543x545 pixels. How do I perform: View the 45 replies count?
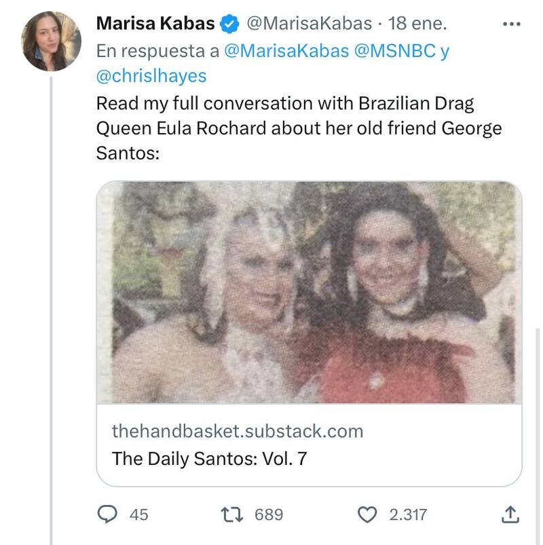(x=138, y=514)
